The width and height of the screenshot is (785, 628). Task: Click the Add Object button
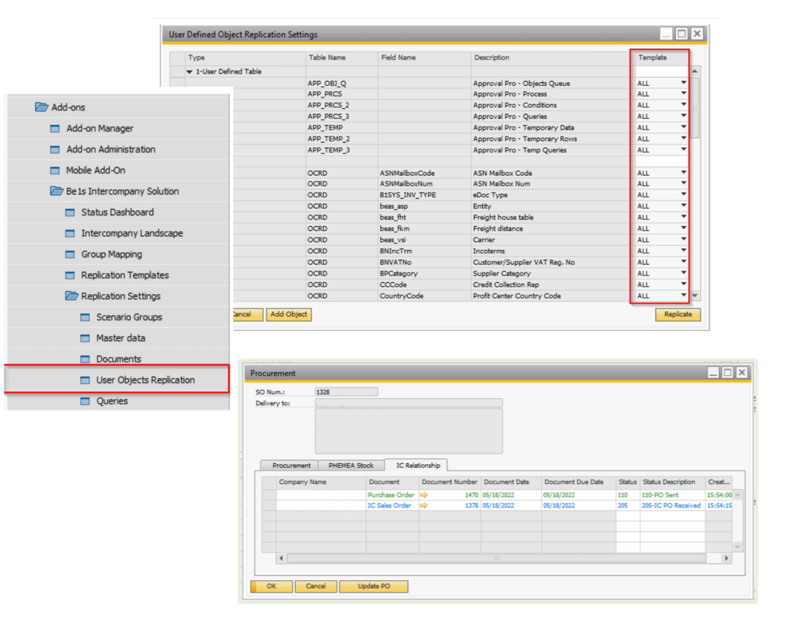click(289, 314)
